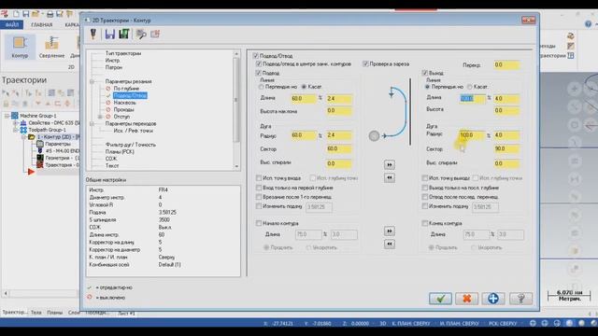598x336 pixels.
Task: Enable Вход только на первой глубине
Action: (x=259, y=188)
